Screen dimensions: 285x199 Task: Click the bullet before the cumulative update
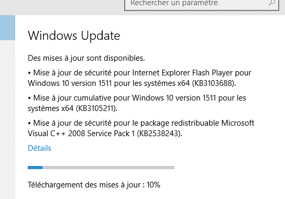pyautogui.click(x=29, y=98)
